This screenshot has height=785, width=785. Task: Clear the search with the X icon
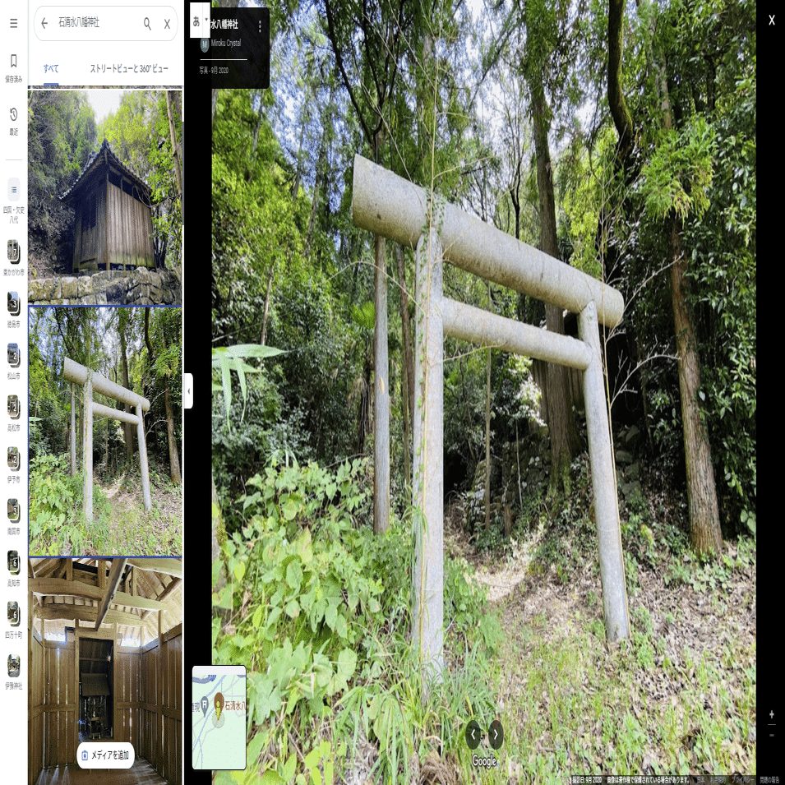pyautogui.click(x=167, y=24)
